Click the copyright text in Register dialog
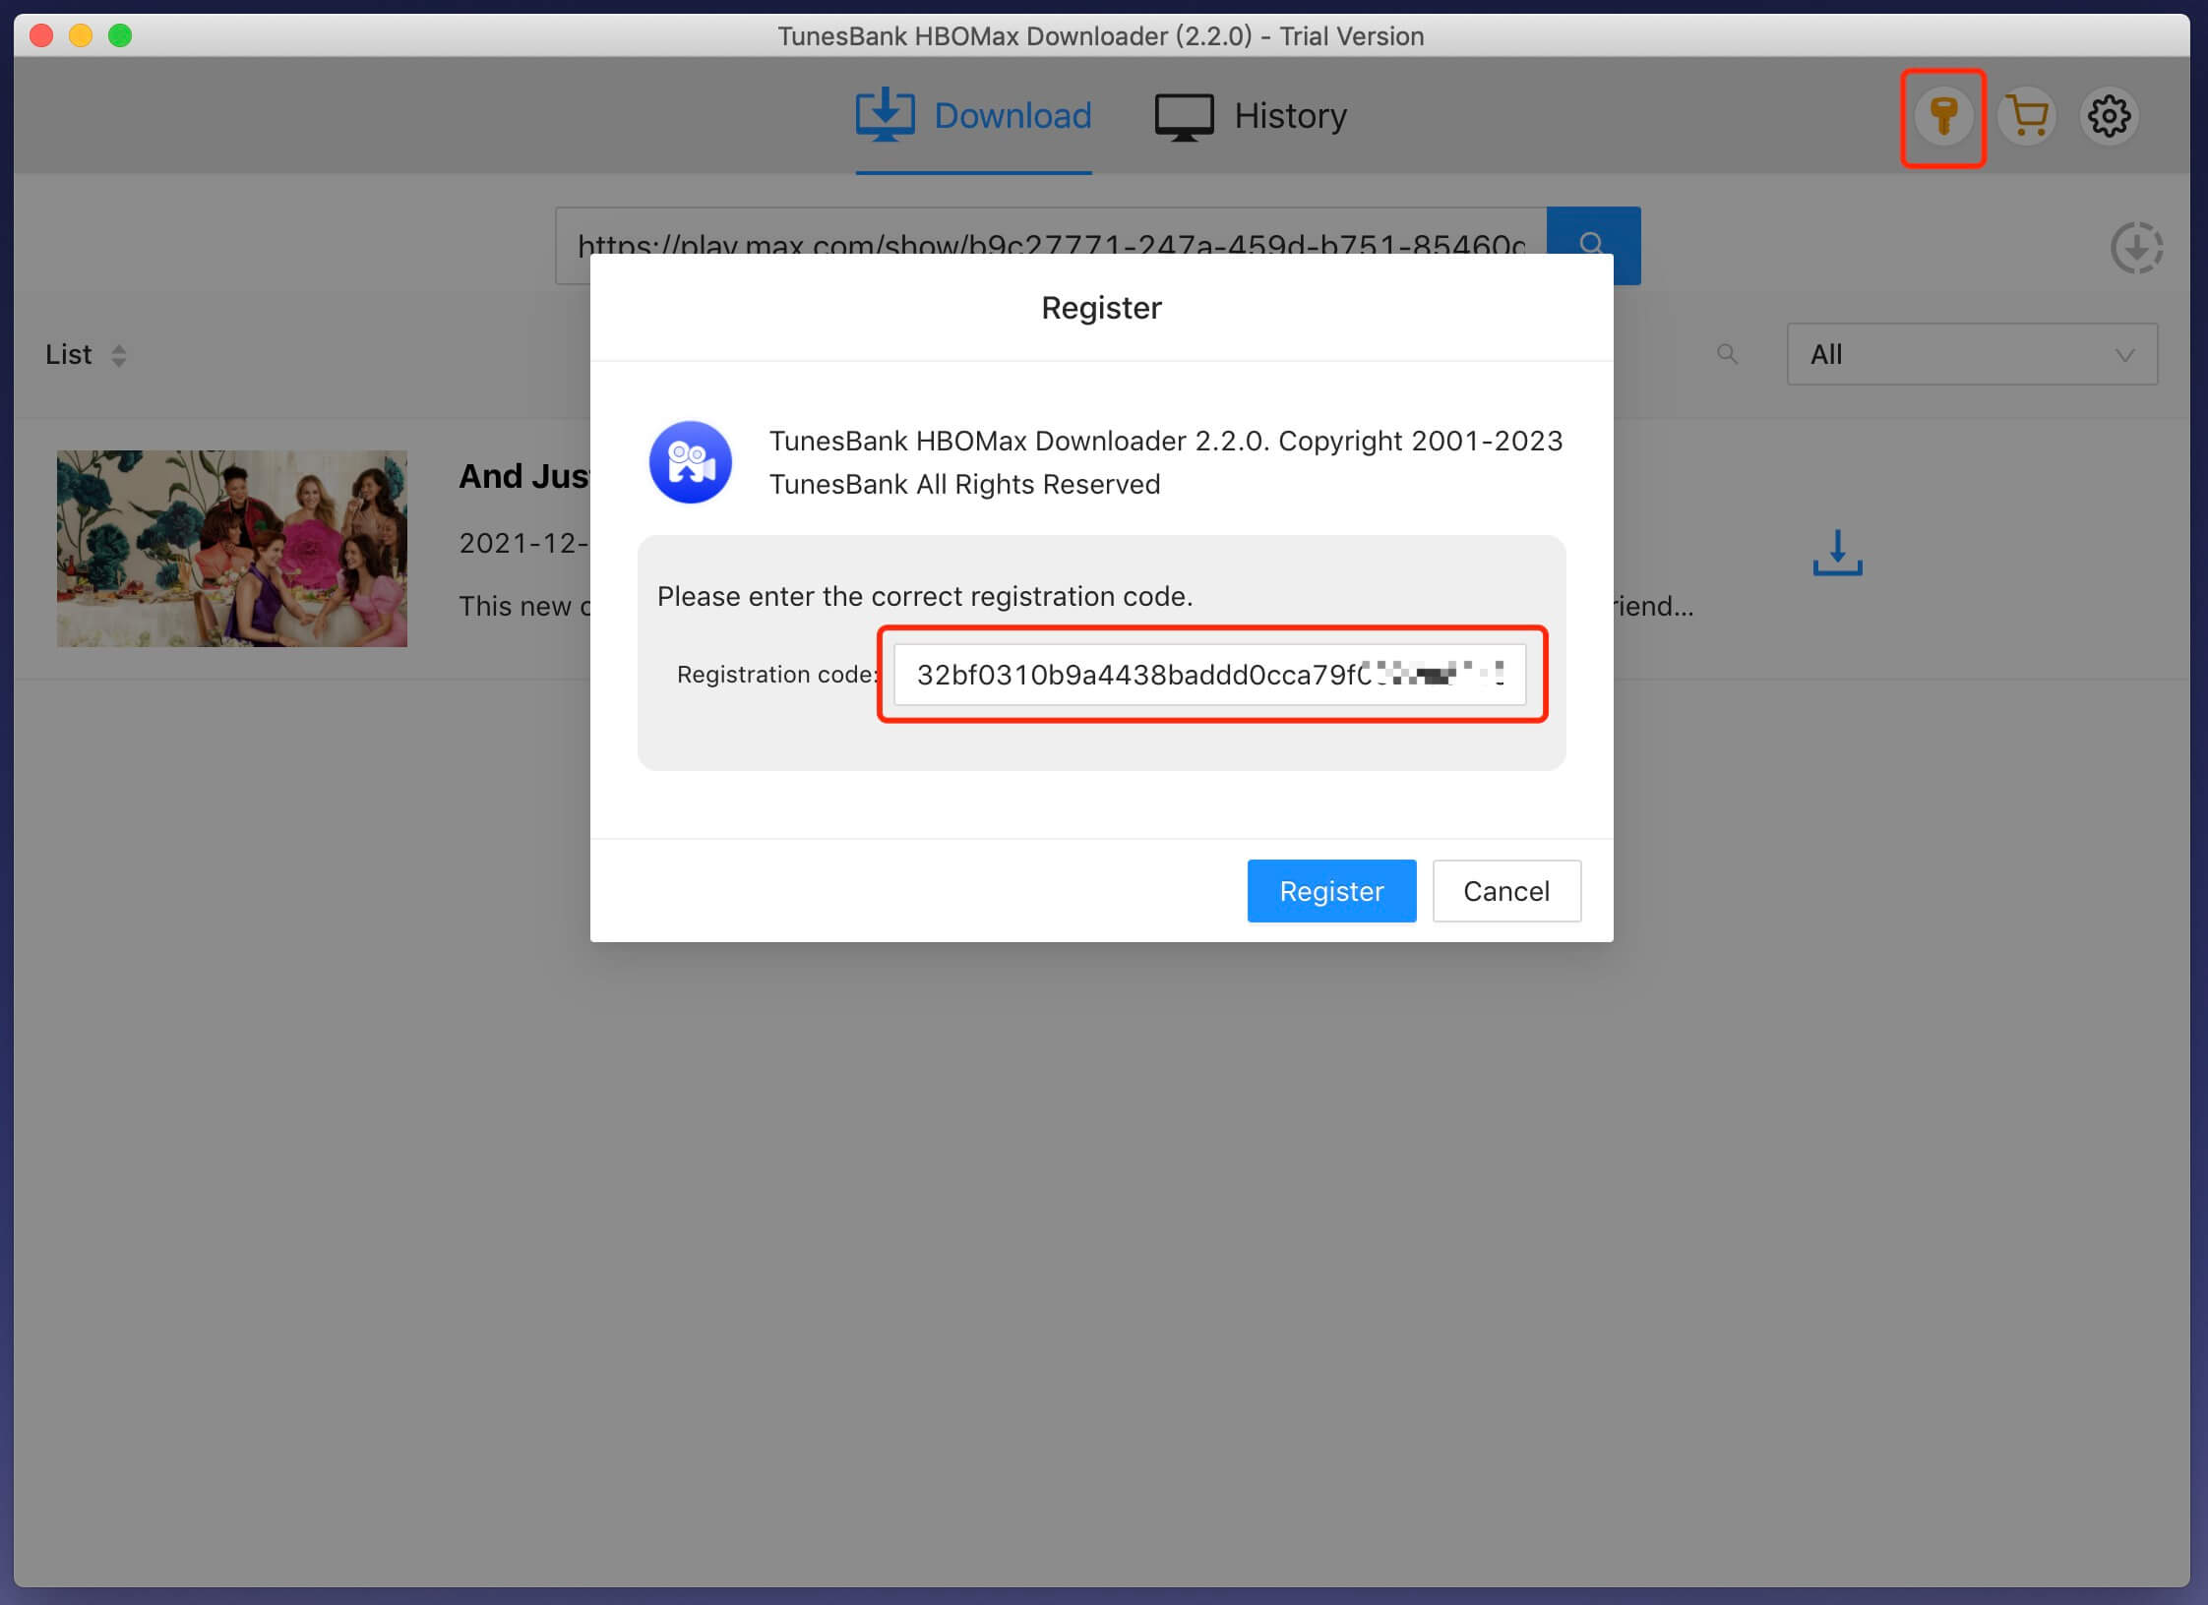Viewport: 2208px width, 1605px height. [x=1166, y=462]
